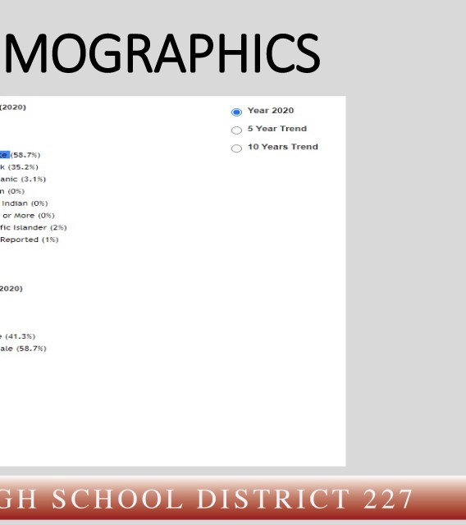
Task: Click the blue highlighted text before 58.7%
Action: [5, 155]
